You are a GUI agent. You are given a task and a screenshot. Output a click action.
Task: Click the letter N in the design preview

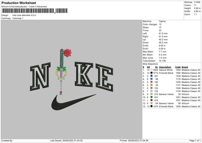pyautogui.click(x=40, y=77)
